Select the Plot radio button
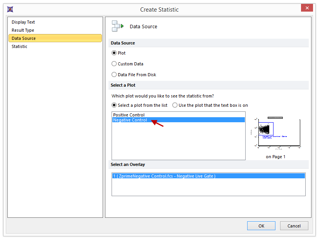This screenshot has width=320, height=241. [x=114, y=53]
